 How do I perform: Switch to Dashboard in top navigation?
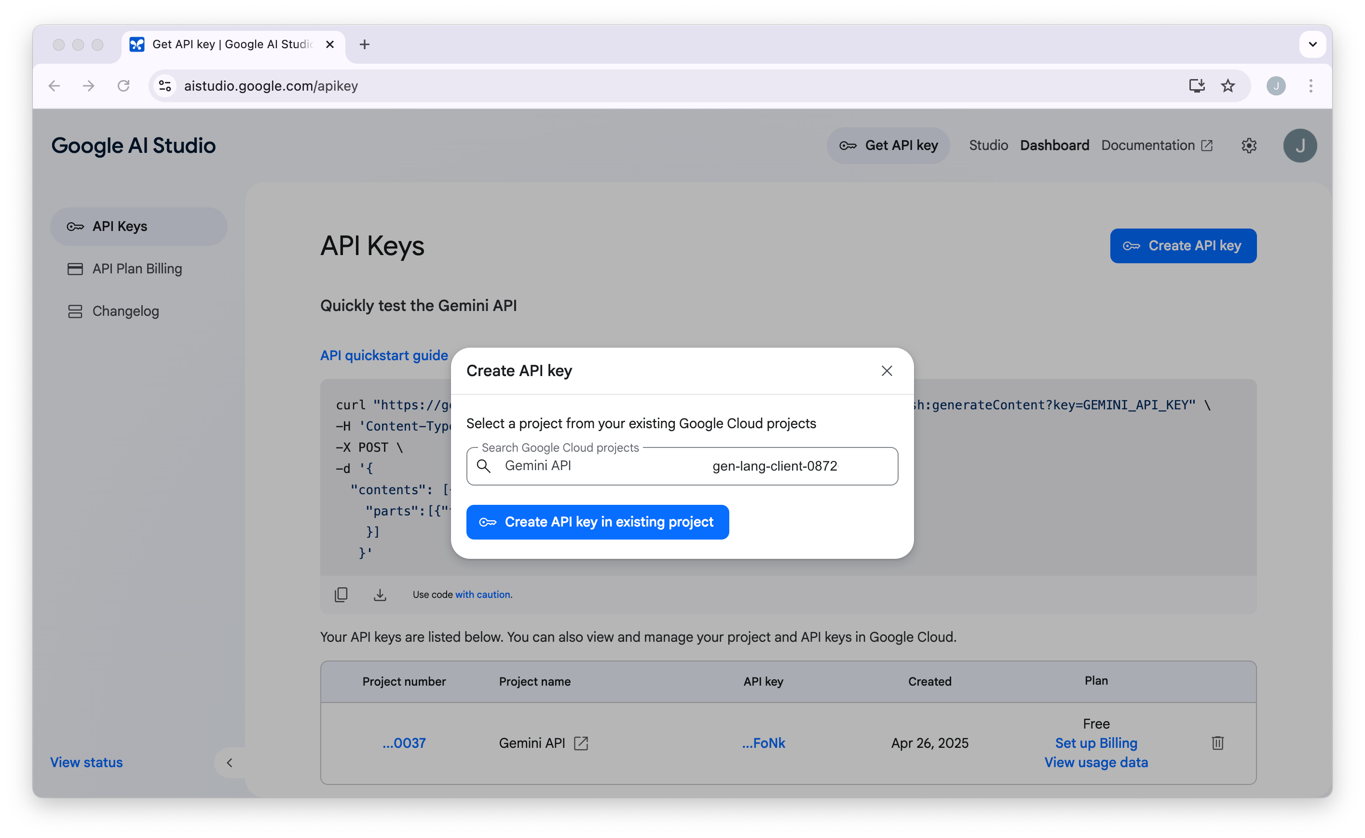[1054, 145]
